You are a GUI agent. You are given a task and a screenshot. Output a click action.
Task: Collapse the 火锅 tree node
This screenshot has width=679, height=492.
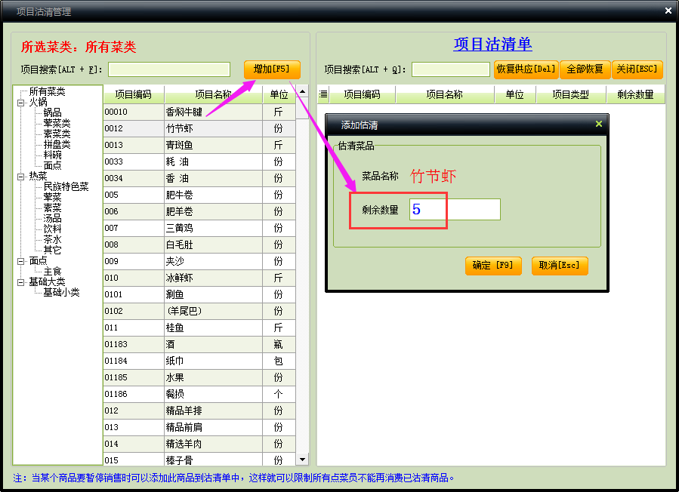pyautogui.click(x=20, y=102)
